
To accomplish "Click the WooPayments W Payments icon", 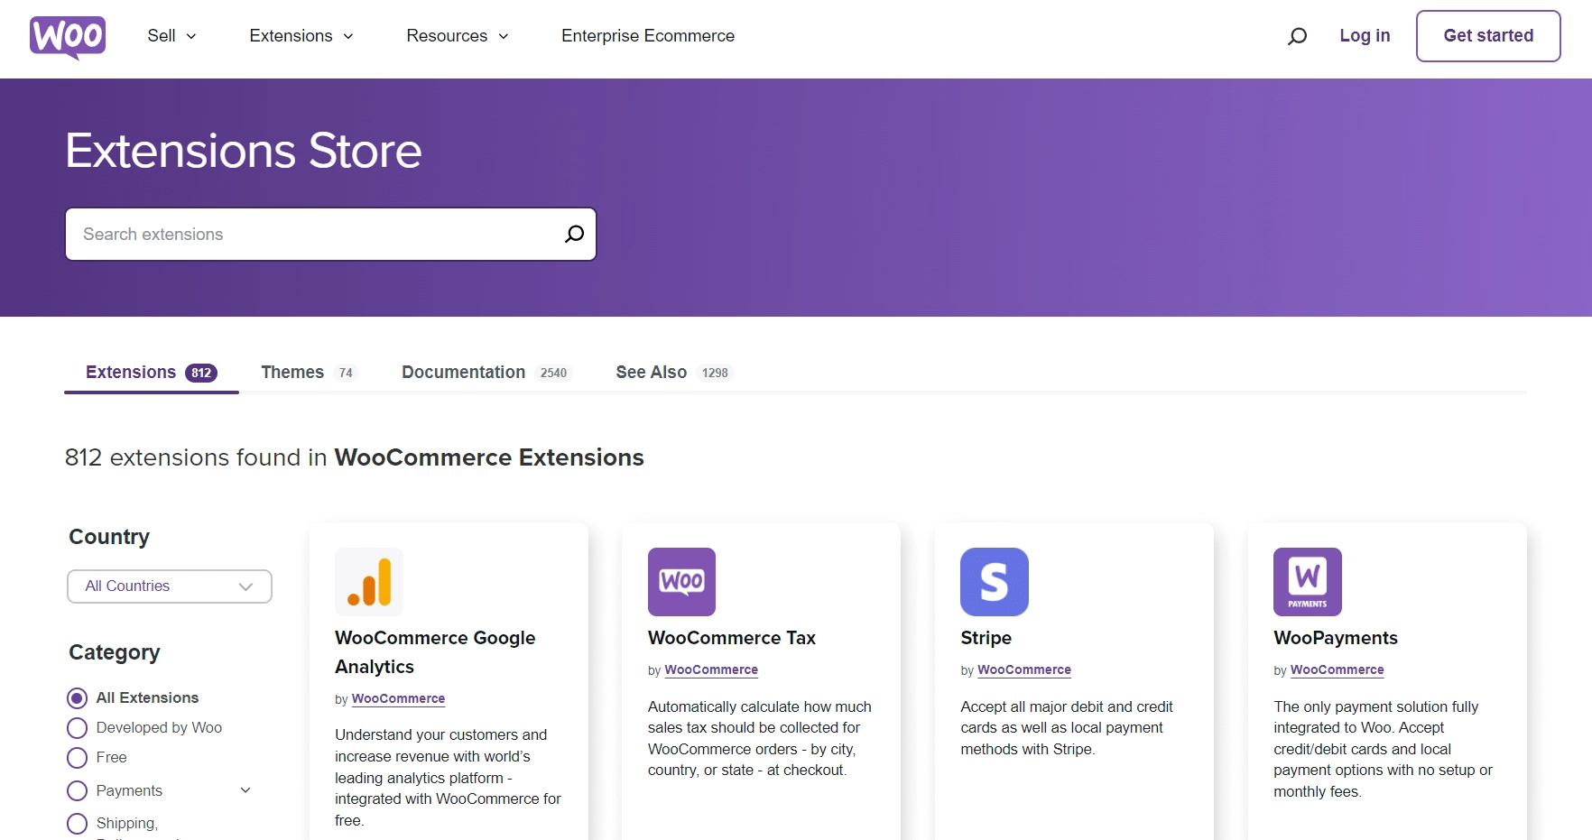I will tap(1307, 582).
